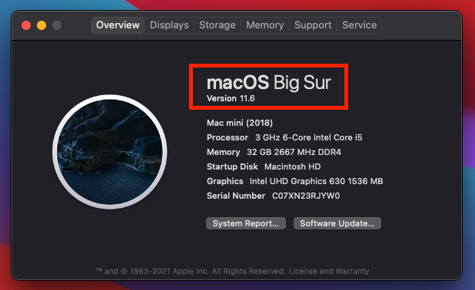Minimize window with the yellow button

[x=42, y=25]
